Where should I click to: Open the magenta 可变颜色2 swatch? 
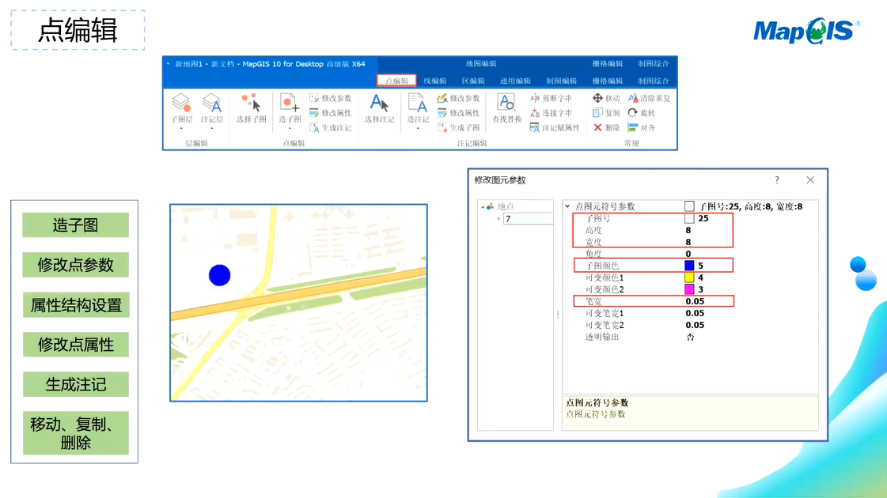689,289
